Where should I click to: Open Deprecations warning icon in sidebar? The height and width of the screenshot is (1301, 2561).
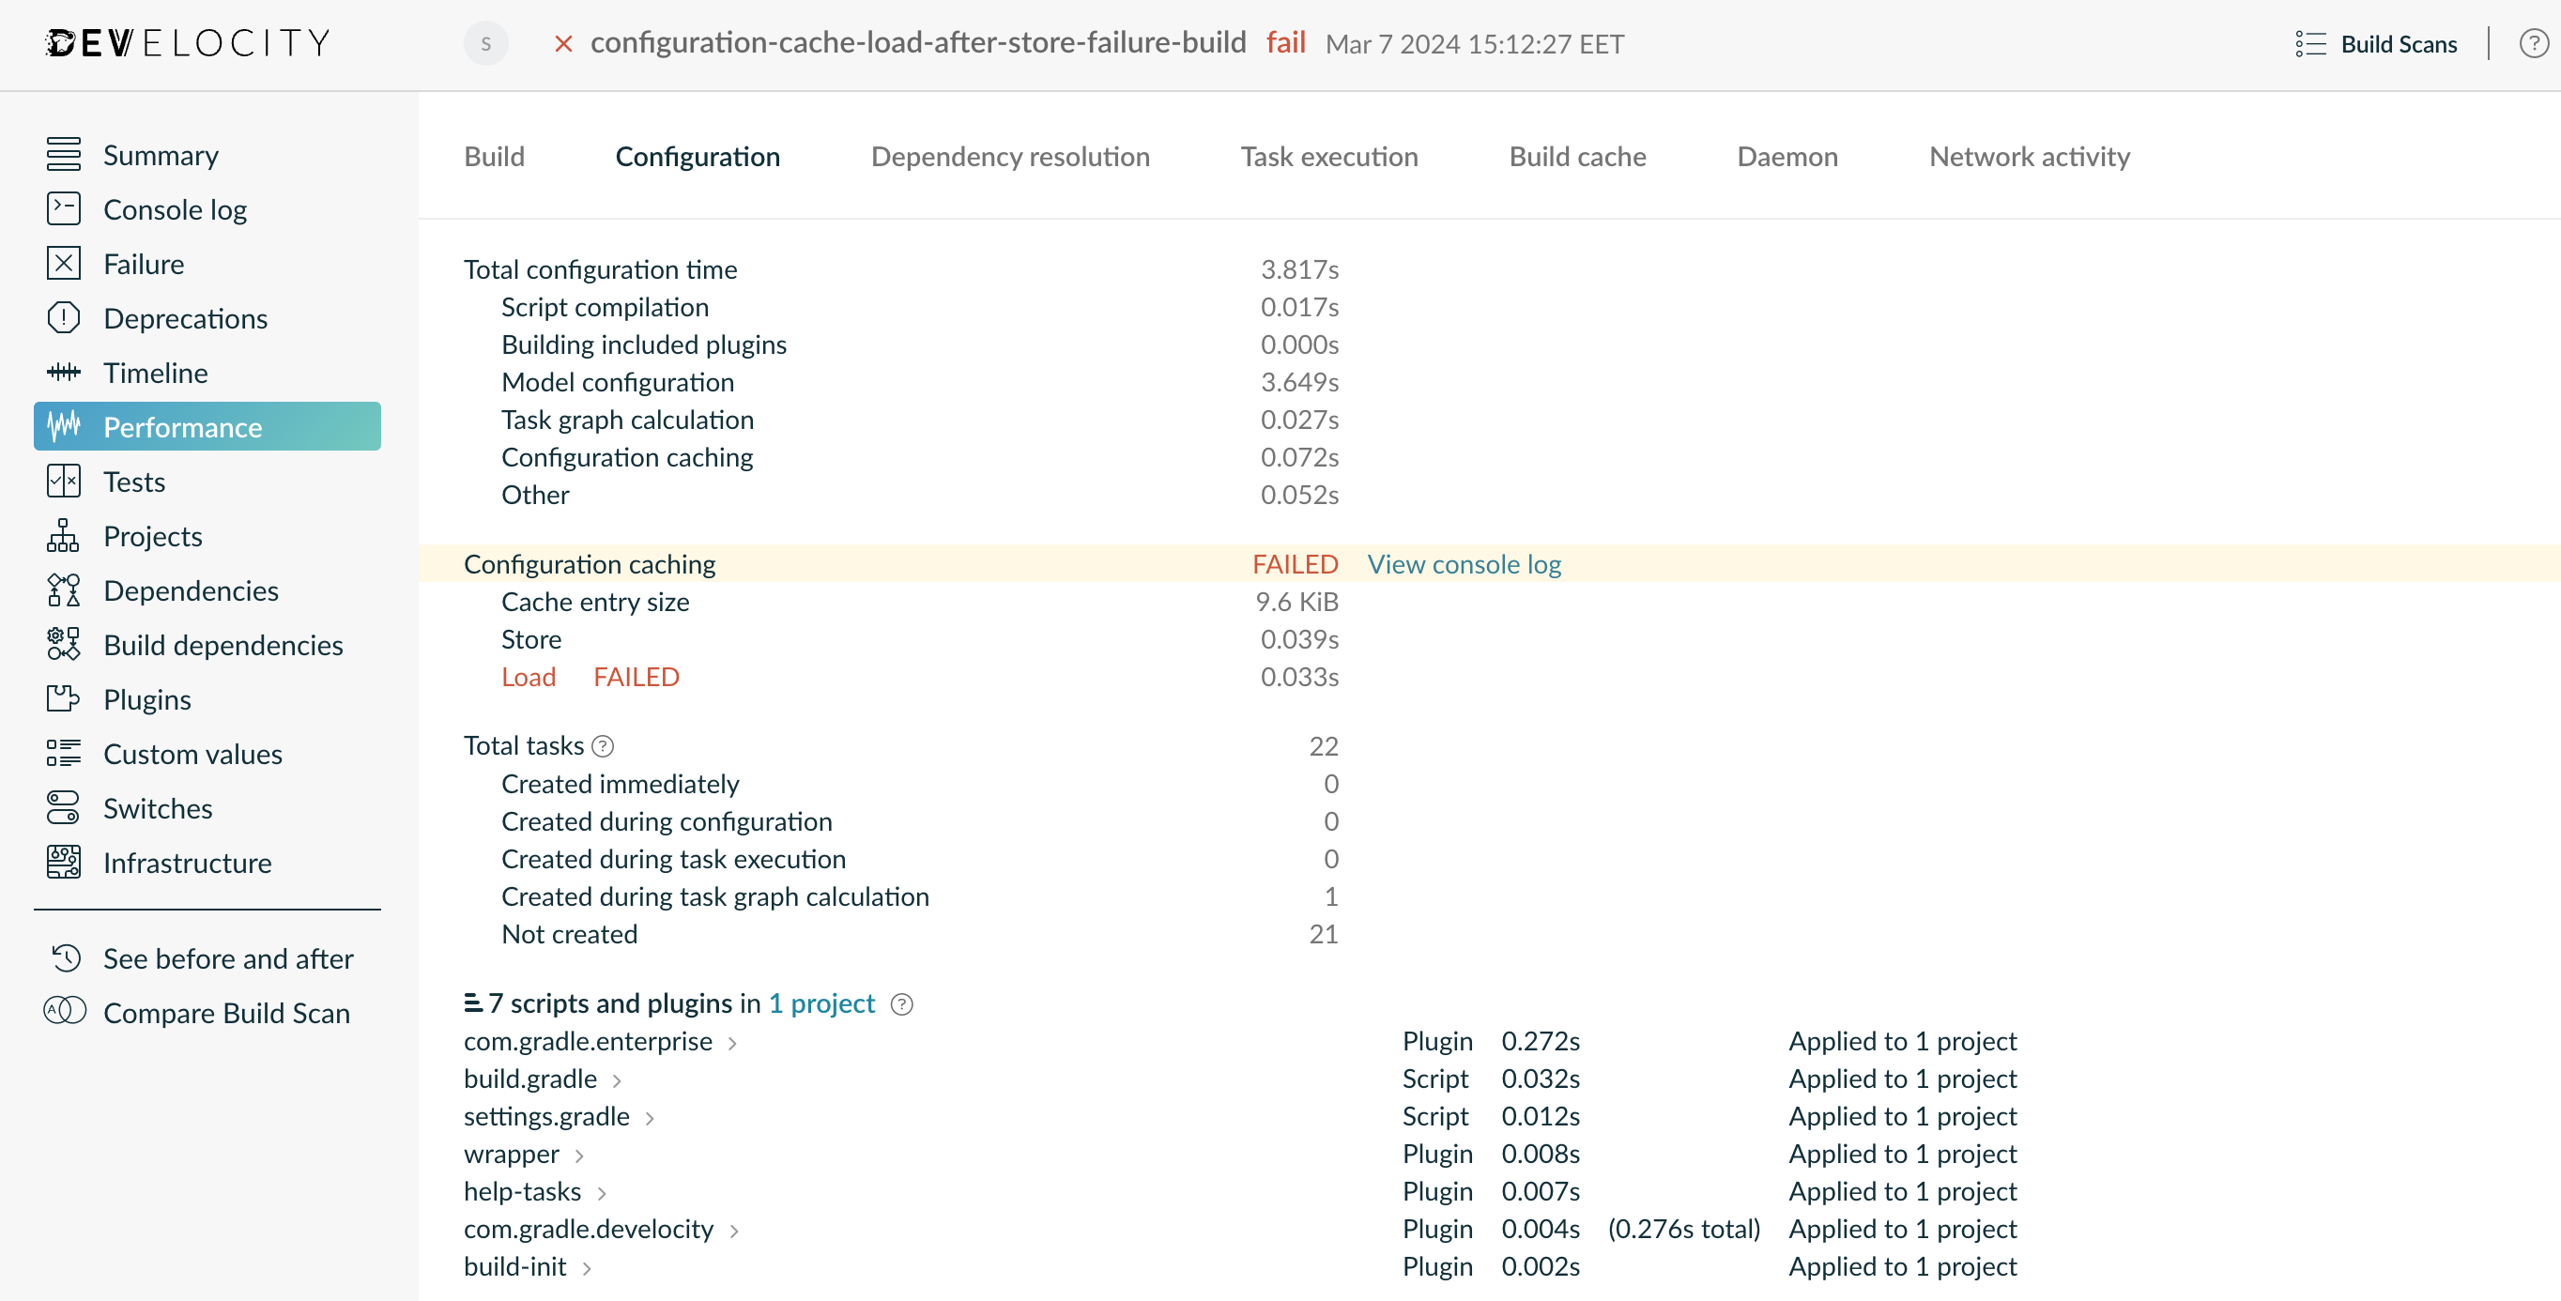pos(64,319)
